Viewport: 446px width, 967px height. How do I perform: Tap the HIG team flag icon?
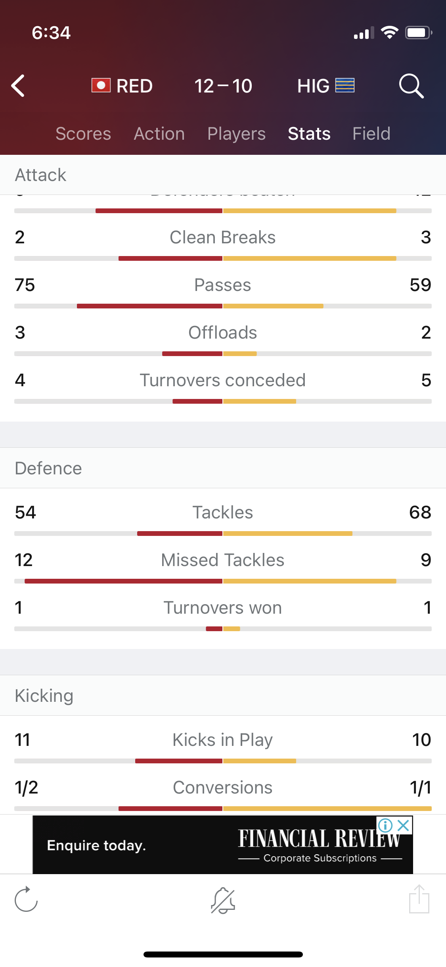tap(345, 85)
